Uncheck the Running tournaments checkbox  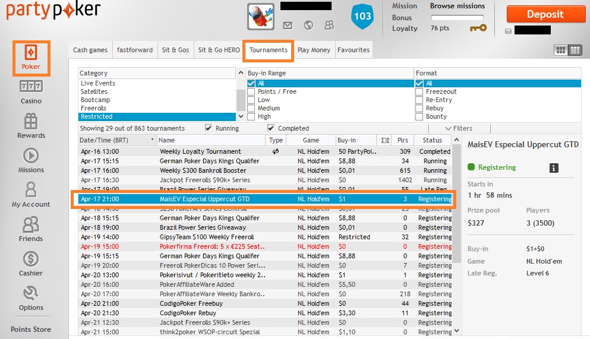click(x=209, y=128)
